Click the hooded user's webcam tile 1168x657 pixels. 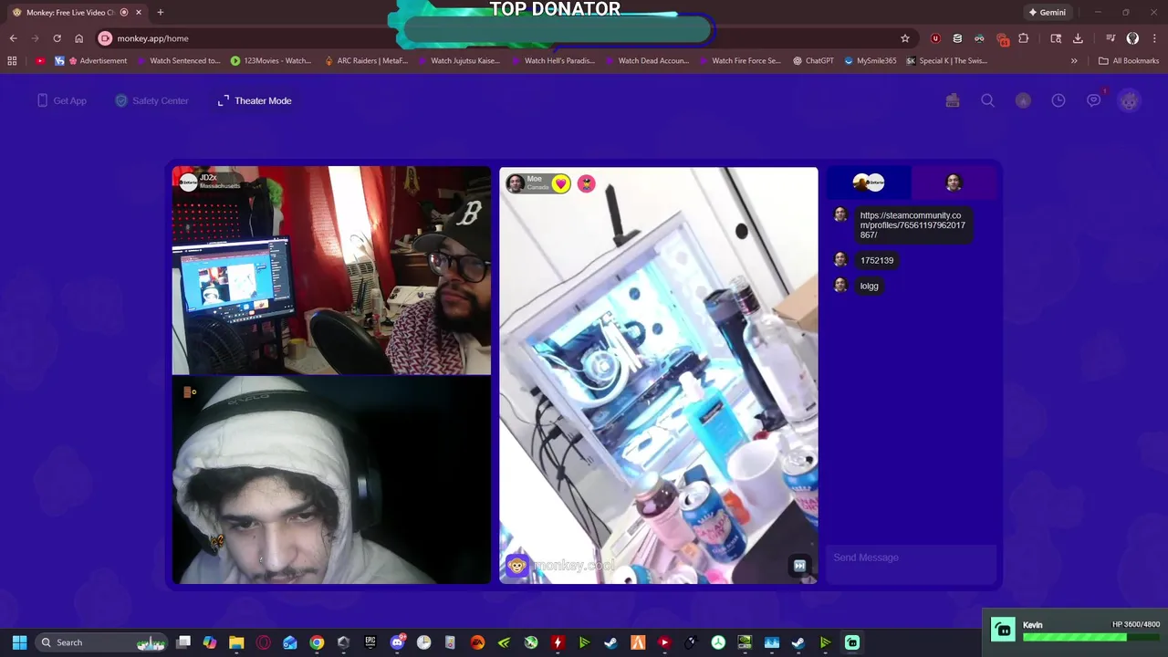tap(331, 480)
